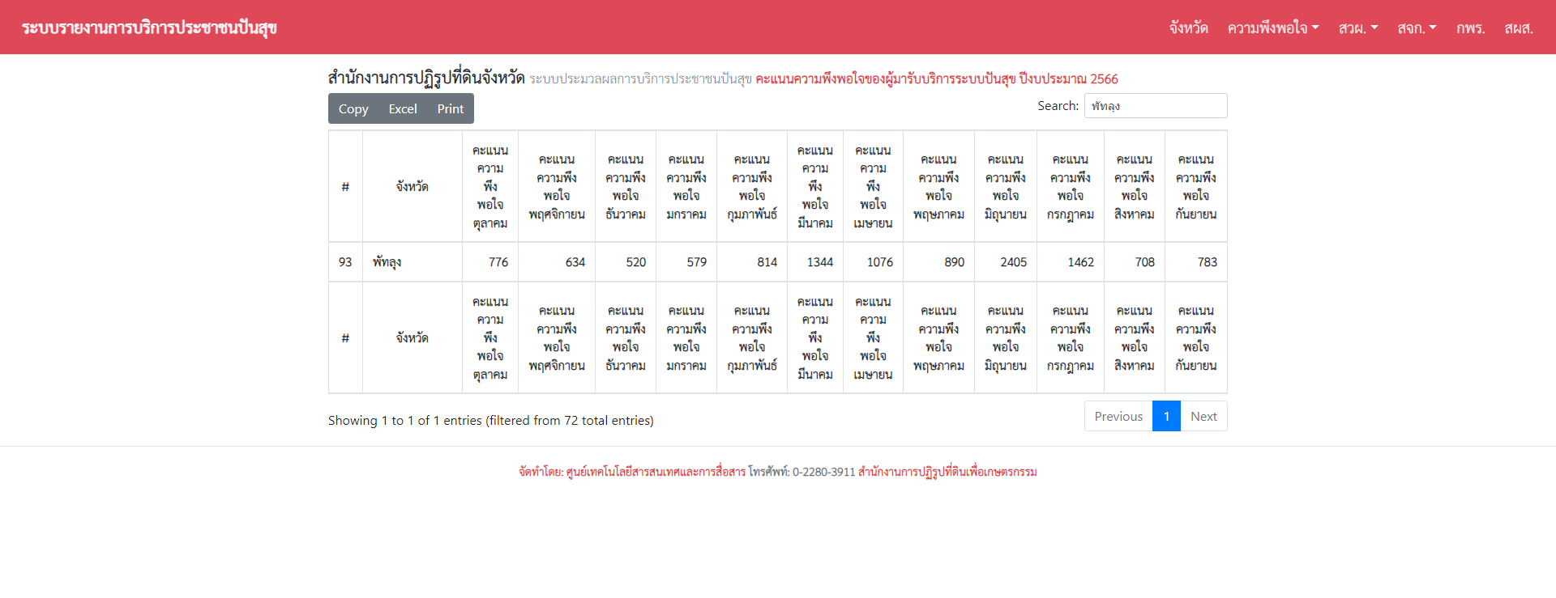
Task: Sort by ตุลาคม score column header
Action: coord(490,186)
